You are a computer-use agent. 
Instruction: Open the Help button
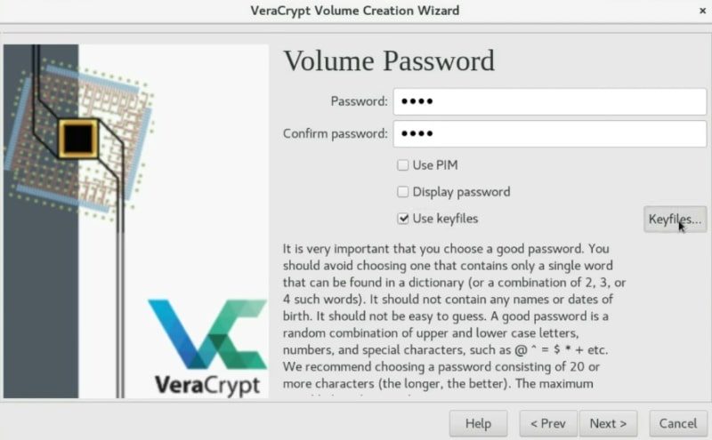(x=478, y=423)
